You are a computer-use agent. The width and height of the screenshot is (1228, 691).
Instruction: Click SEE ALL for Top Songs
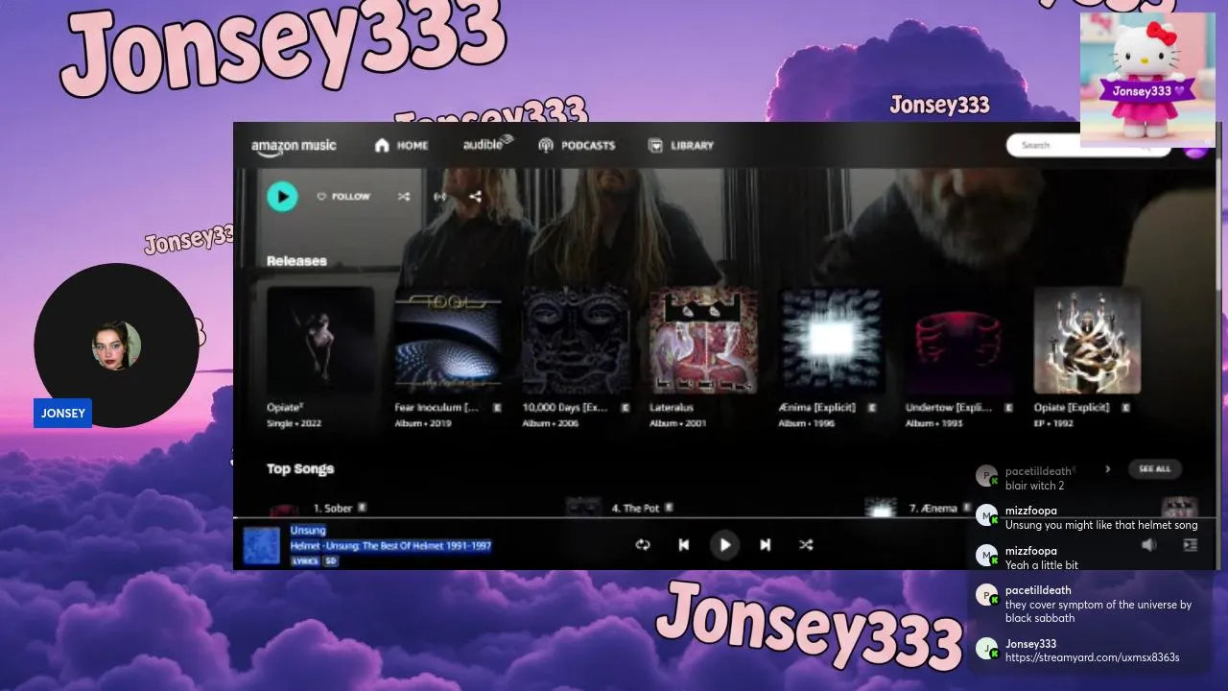tap(1155, 469)
